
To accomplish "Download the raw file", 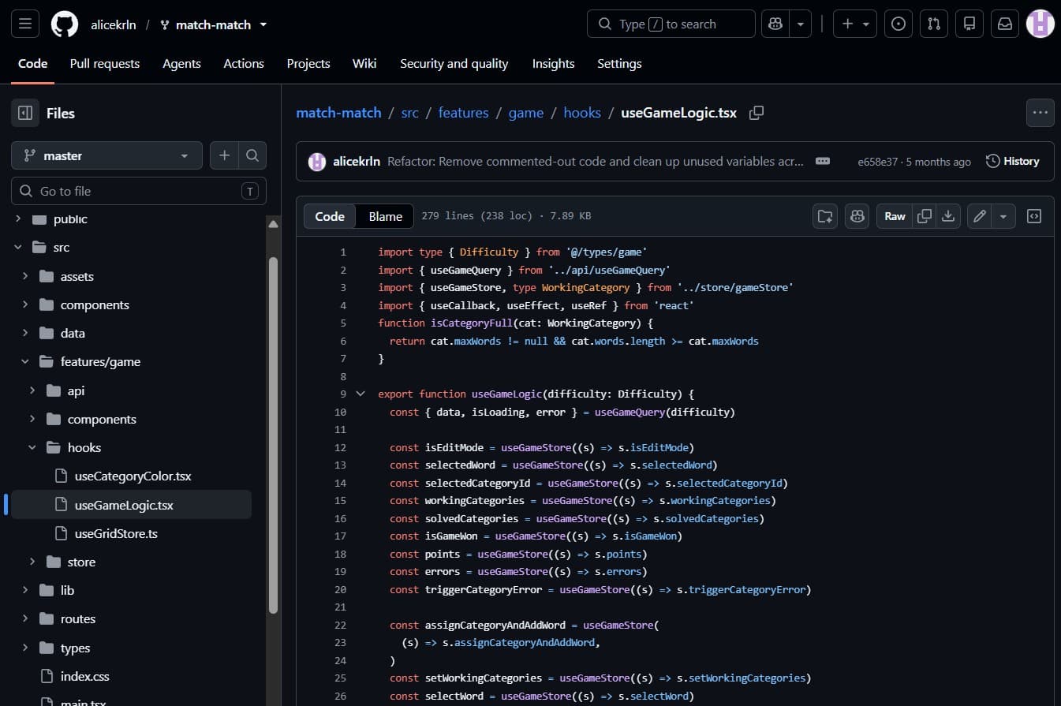I will click(948, 216).
